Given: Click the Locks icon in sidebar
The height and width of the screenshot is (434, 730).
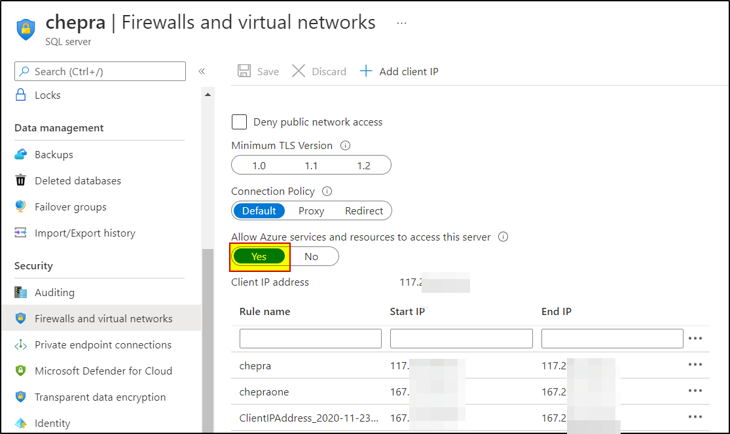Looking at the screenshot, I should click(20, 95).
